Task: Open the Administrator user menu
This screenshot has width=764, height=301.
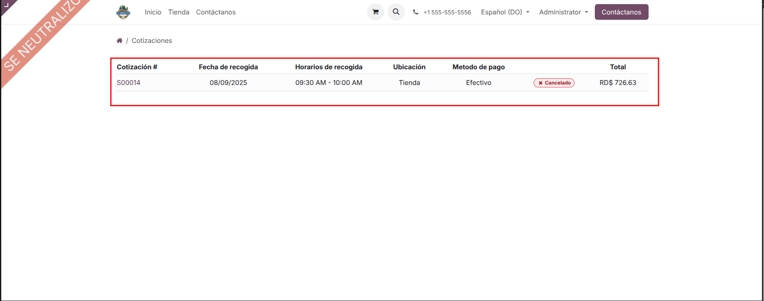Action: [563, 12]
